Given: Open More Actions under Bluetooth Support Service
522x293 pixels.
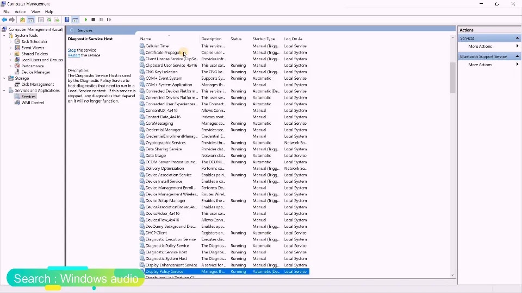Looking at the screenshot, I should click(480, 65).
